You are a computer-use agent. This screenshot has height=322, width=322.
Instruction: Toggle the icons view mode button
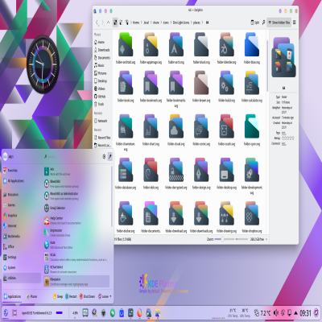(x=115, y=23)
